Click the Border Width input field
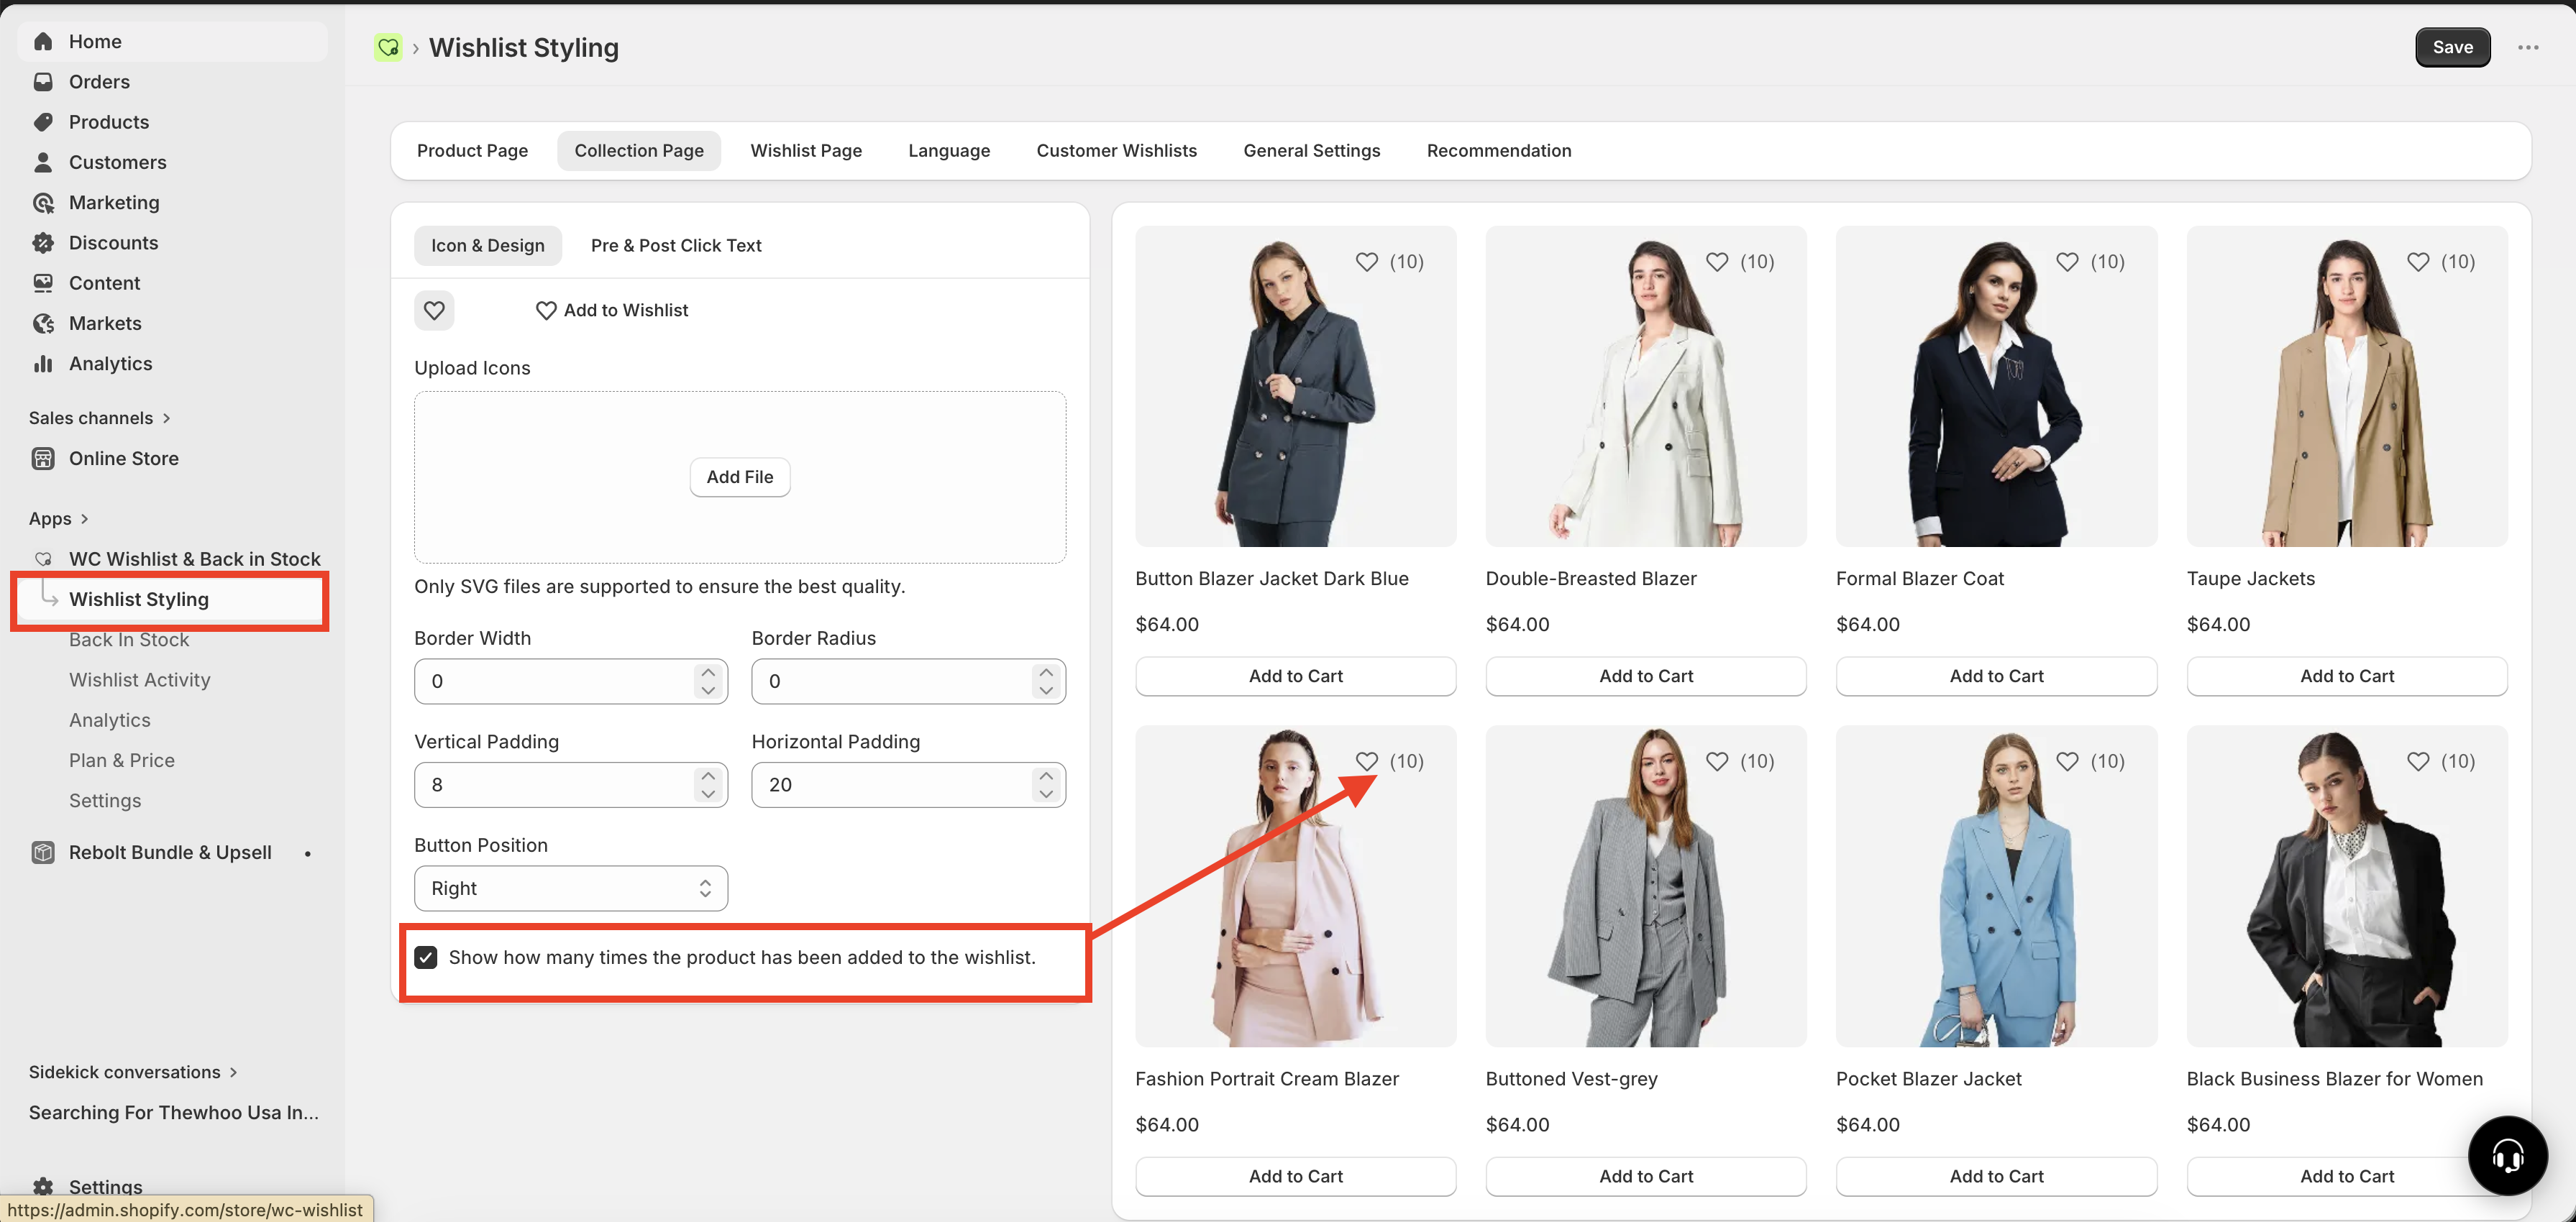This screenshot has height=1222, width=2576. coord(571,681)
